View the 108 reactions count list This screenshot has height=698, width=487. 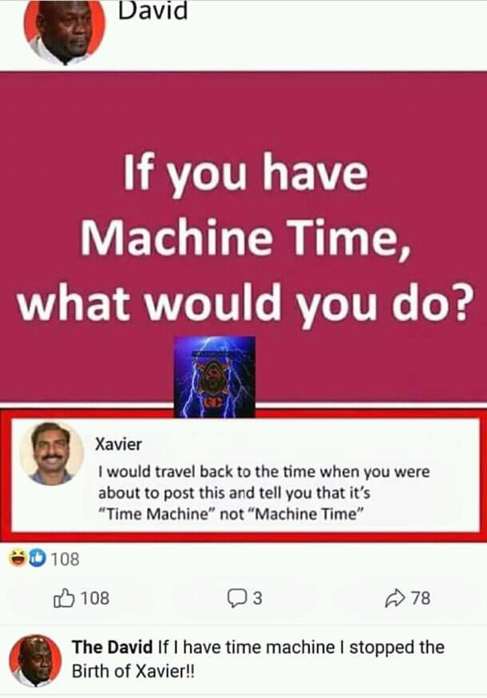(65, 559)
